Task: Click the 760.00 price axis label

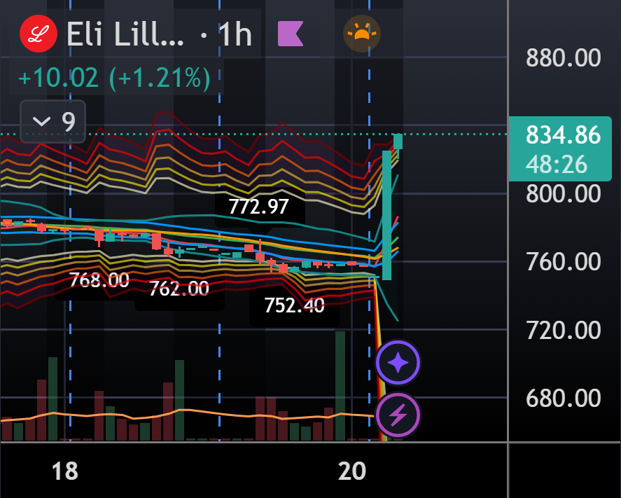Action: 563,262
